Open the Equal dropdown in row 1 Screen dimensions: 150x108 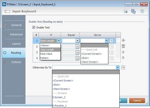[x=77, y=41]
